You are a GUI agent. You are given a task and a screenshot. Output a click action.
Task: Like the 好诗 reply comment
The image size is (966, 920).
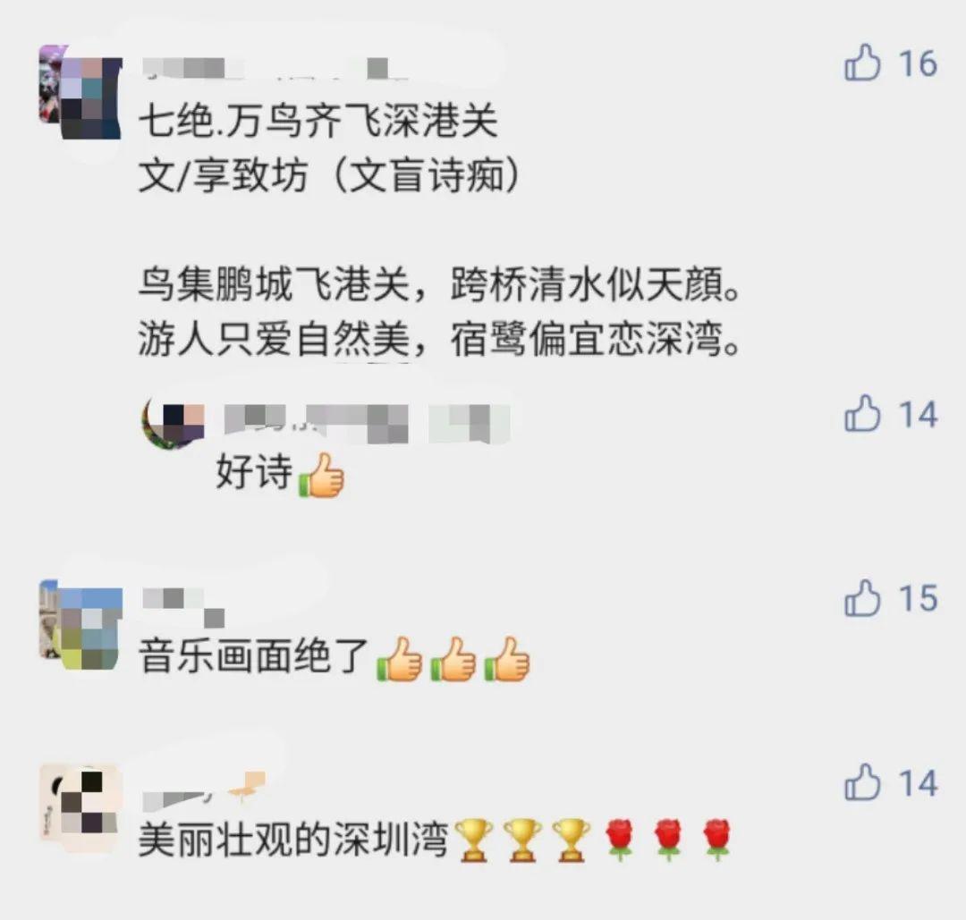(862, 413)
